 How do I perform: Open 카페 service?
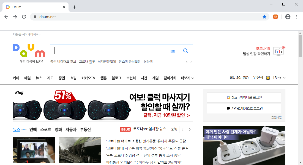pyautogui.click(x=16, y=78)
